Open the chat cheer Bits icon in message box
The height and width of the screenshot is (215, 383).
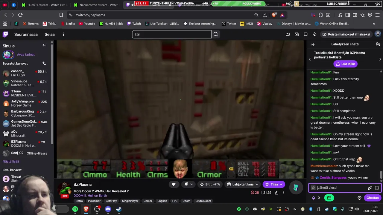370,188
